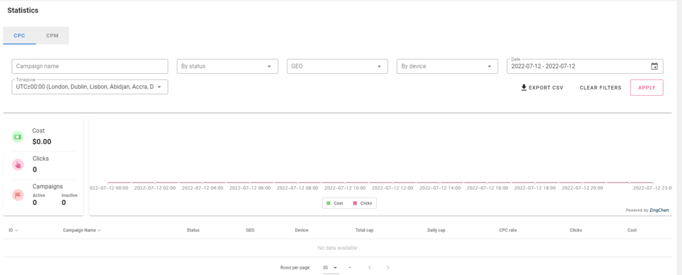Open the GEO filter dropdown

[x=337, y=66]
